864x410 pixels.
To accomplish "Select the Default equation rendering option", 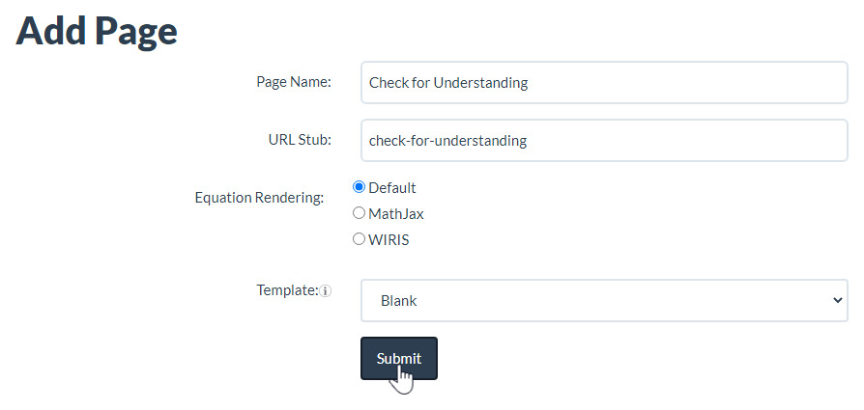I will [359, 187].
